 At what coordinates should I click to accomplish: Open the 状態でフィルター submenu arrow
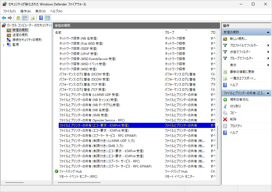pos(268,52)
